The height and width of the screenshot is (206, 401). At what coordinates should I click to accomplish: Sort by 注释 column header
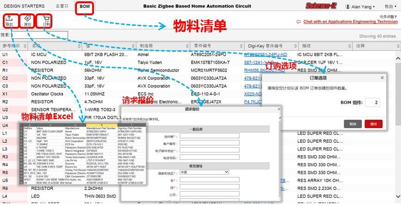(376, 46)
